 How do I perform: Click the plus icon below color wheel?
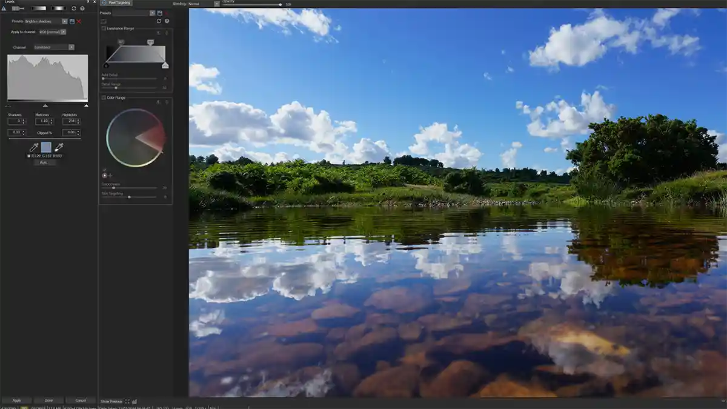(x=110, y=176)
